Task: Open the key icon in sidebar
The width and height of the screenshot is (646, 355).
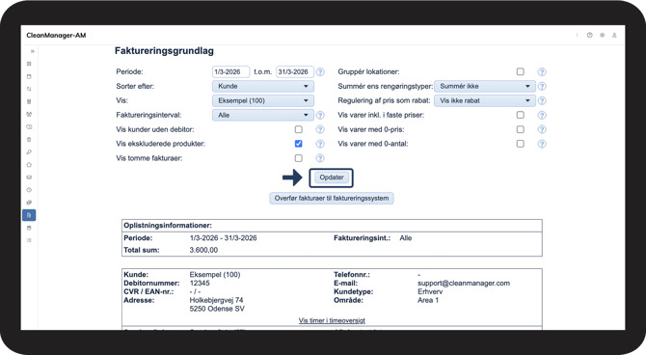Action: (x=29, y=152)
